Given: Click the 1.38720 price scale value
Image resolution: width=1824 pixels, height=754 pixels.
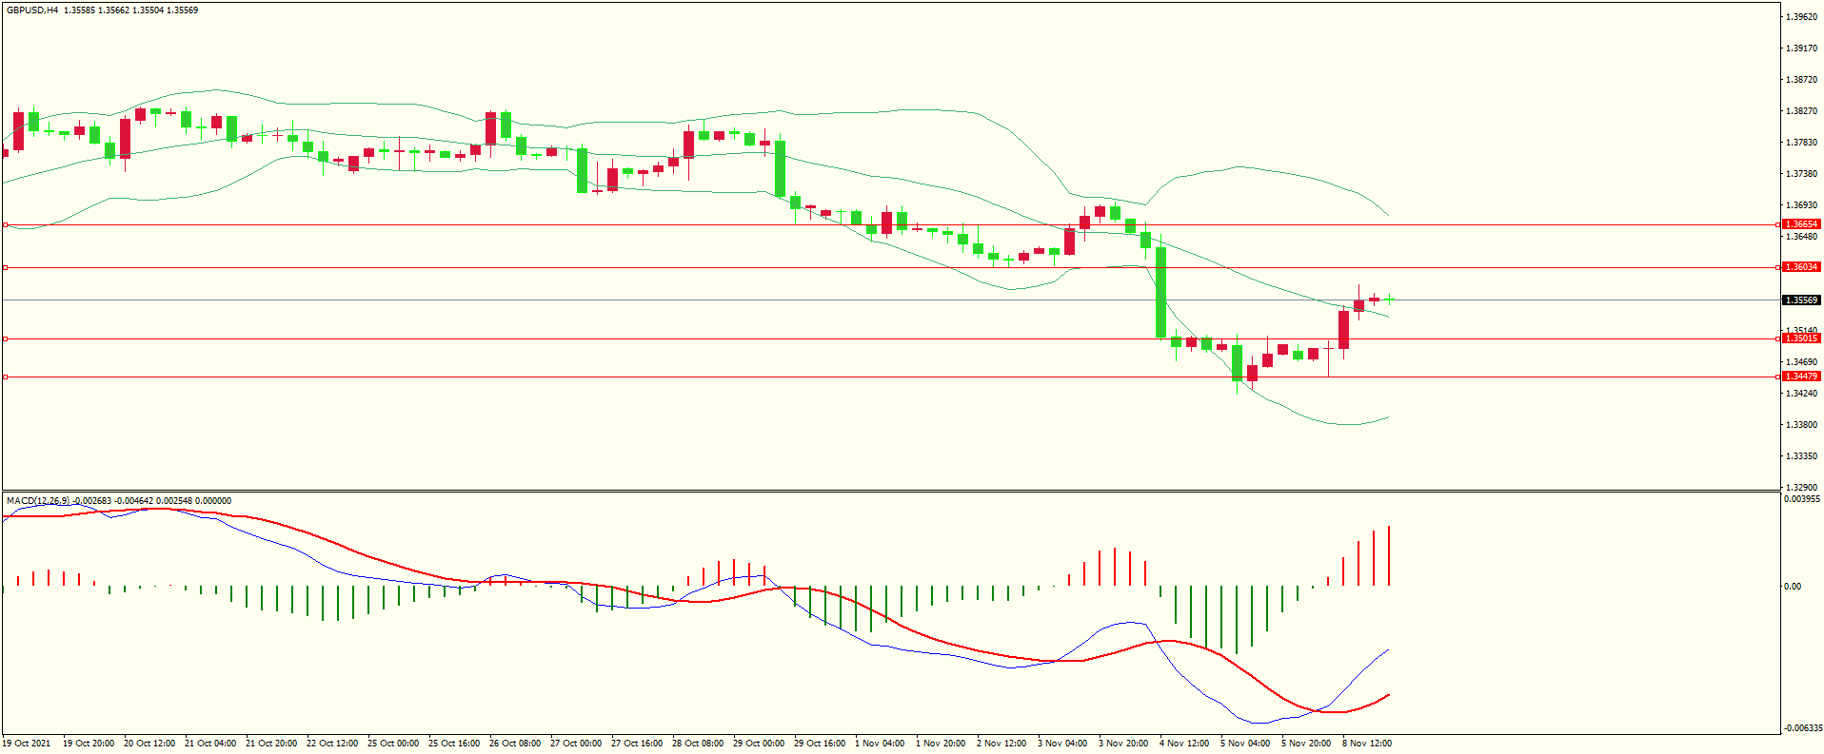Looking at the screenshot, I should (x=1801, y=80).
